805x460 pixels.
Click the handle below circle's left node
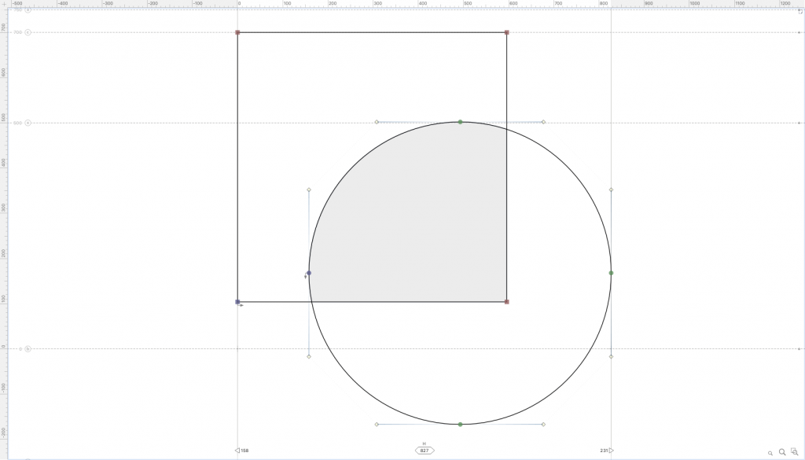tap(308, 356)
